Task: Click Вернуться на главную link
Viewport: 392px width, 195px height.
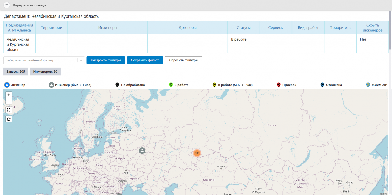Action: click(x=30, y=5)
